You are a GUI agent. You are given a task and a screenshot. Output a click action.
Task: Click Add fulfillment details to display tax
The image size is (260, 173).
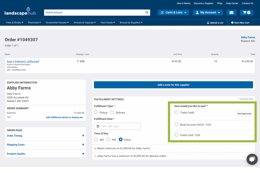[64, 117]
